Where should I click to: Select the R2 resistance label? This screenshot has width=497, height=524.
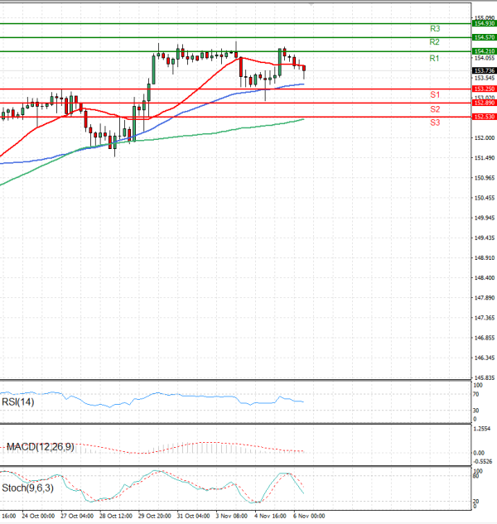pyautogui.click(x=434, y=41)
